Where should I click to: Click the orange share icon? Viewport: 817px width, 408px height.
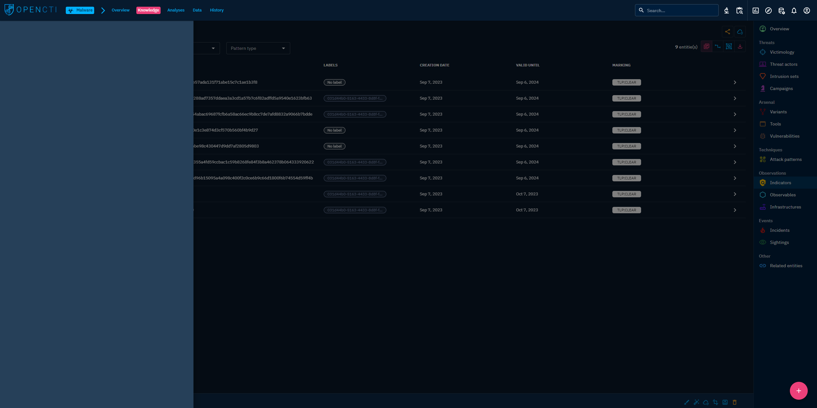tap(728, 32)
